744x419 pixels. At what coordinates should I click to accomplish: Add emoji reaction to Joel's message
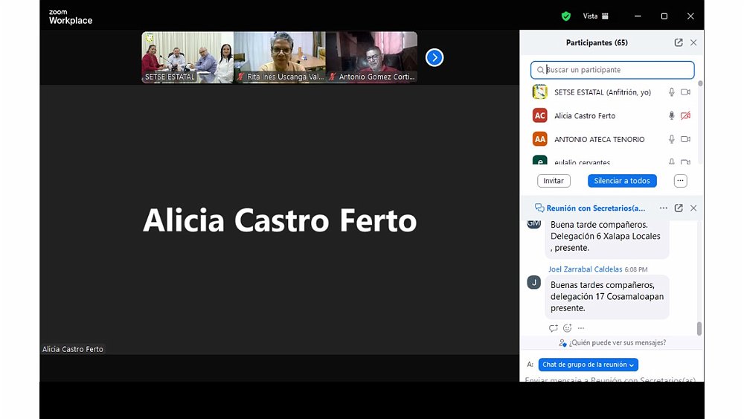[567, 328]
